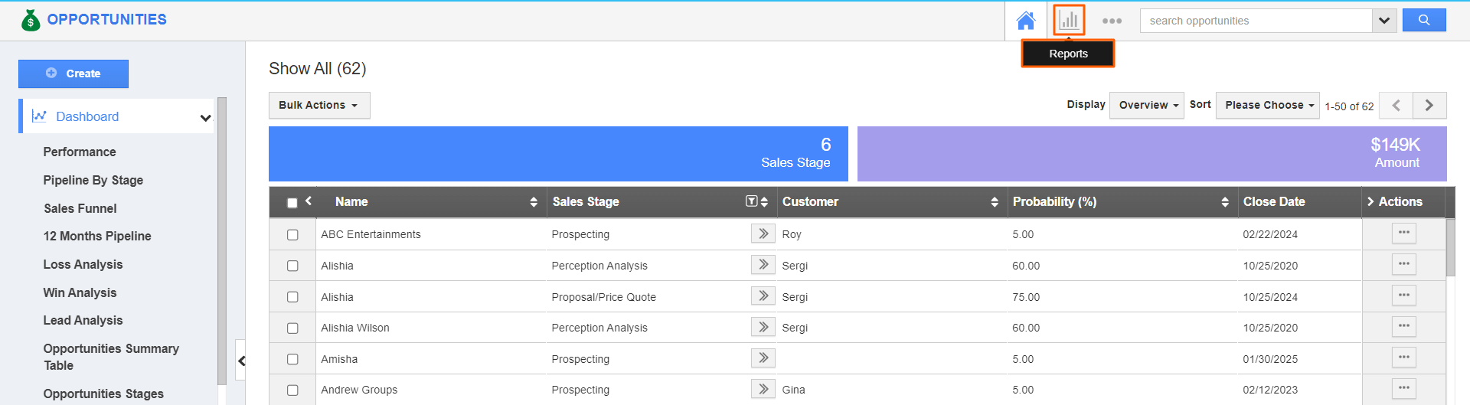Advance stage arrow for ABC Entertainments
The height and width of the screenshot is (405, 1470).
(x=763, y=234)
